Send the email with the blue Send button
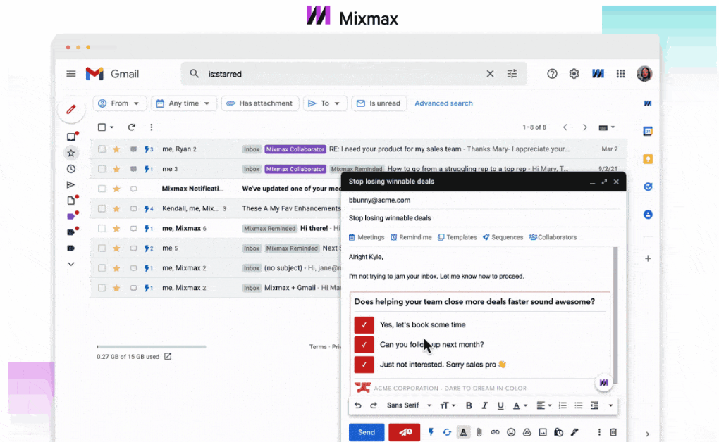The height and width of the screenshot is (442, 719). tap(367, 432)
